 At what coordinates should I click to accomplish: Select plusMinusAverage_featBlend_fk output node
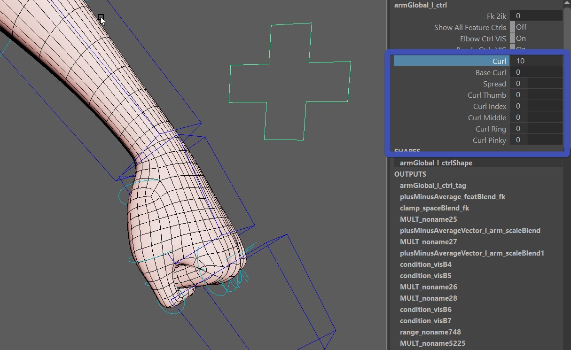click(x=452, y=197)
